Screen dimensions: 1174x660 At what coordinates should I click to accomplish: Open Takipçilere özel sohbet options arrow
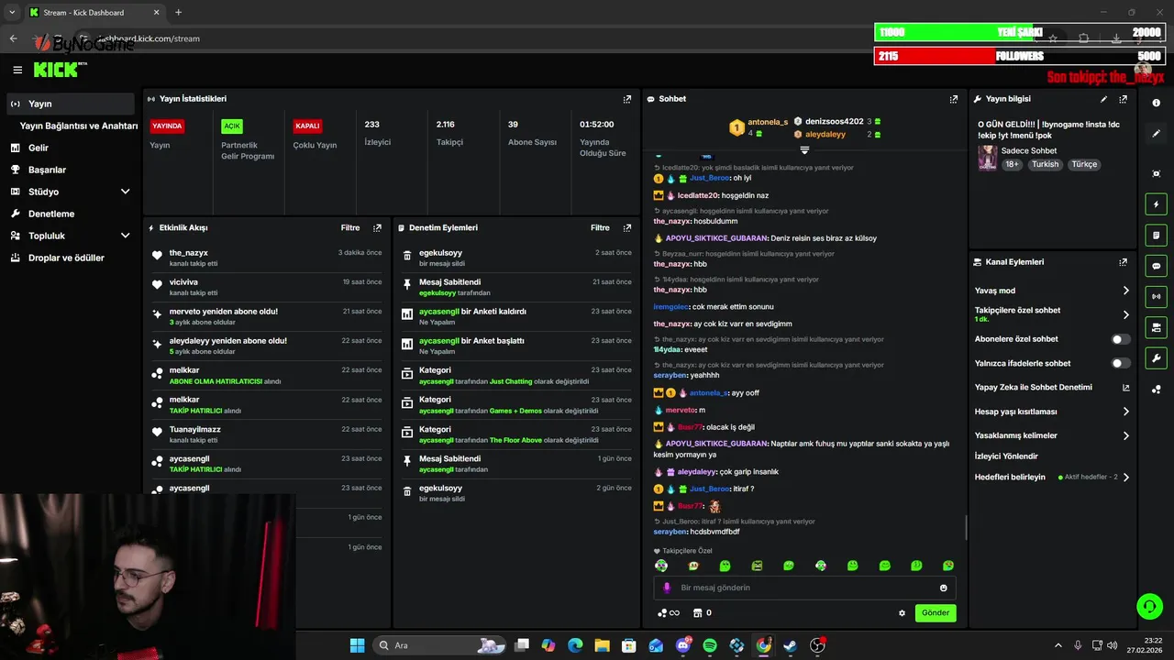1126,314
